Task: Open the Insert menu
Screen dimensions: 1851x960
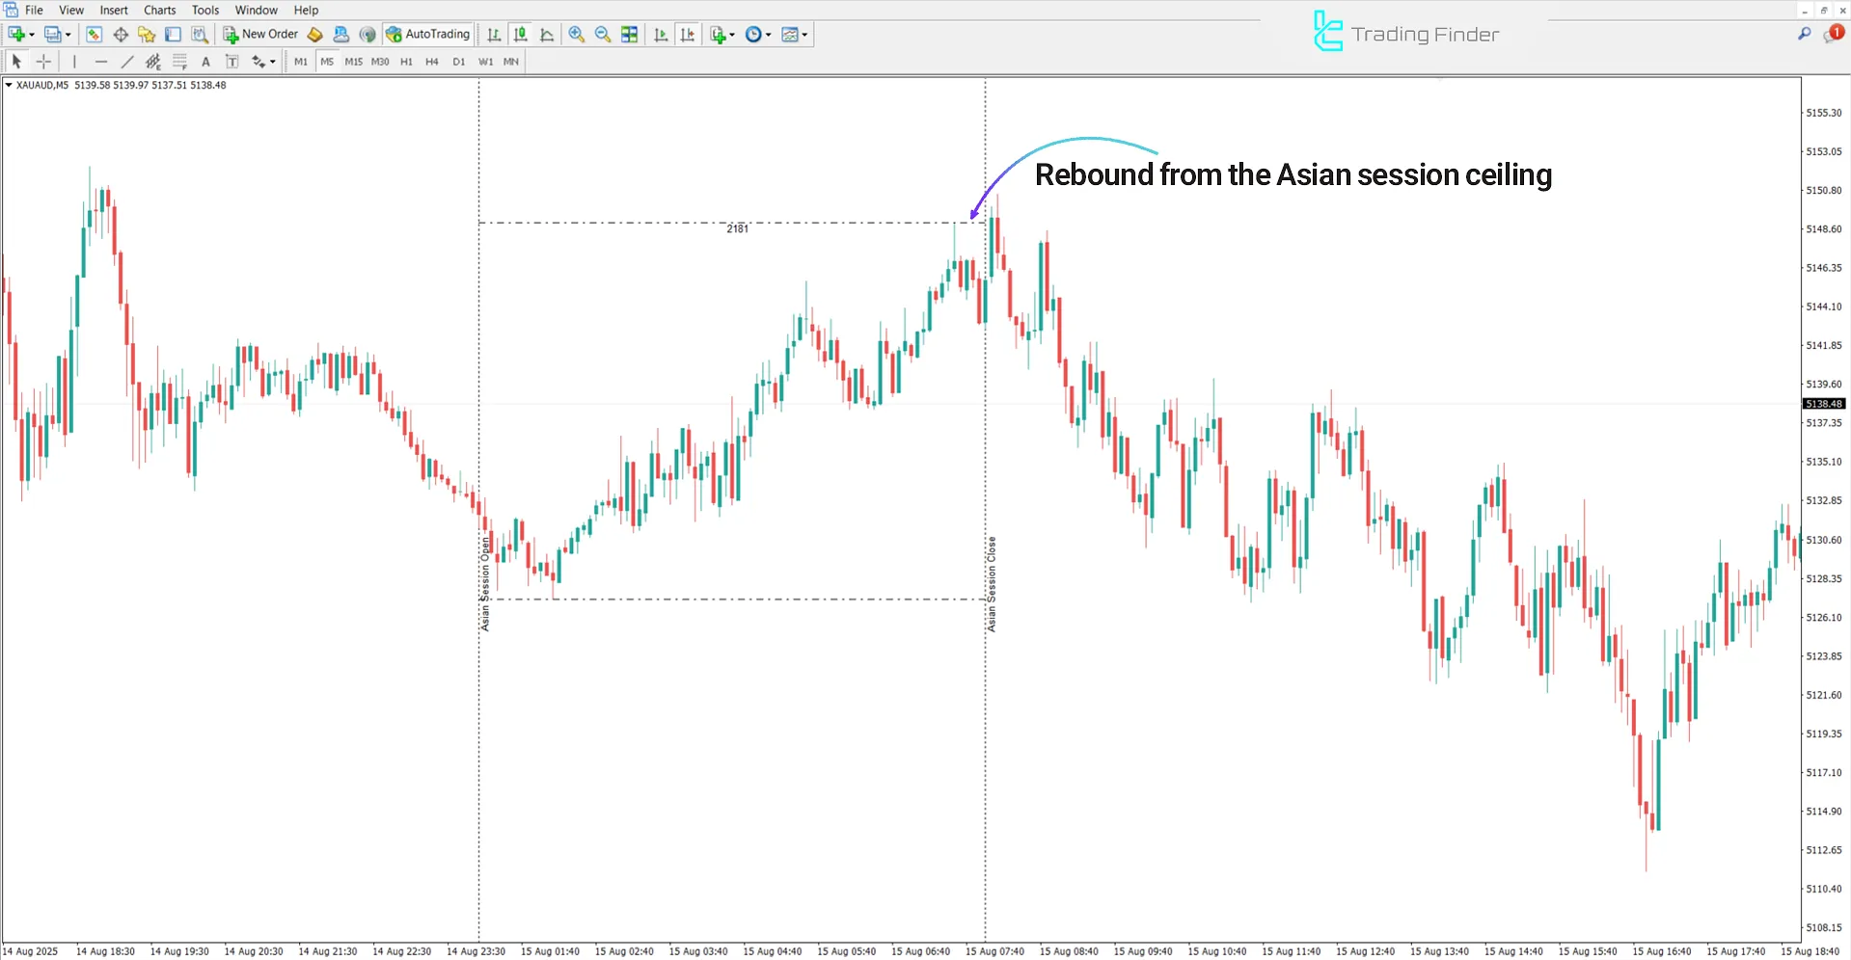Action: [114, 11]
